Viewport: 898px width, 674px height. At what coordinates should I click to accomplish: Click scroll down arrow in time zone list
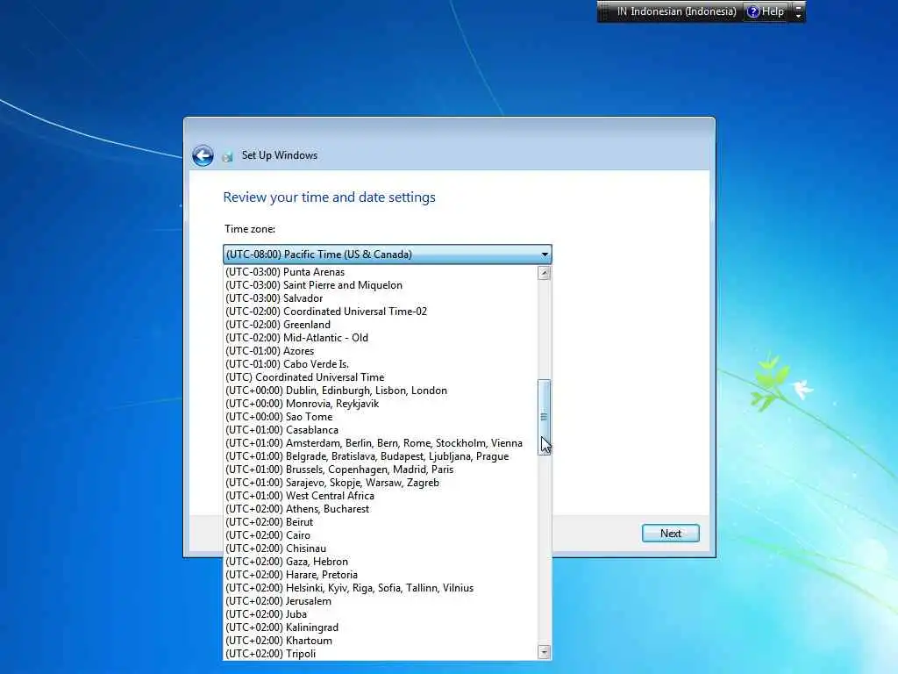[x=544, y=652]
